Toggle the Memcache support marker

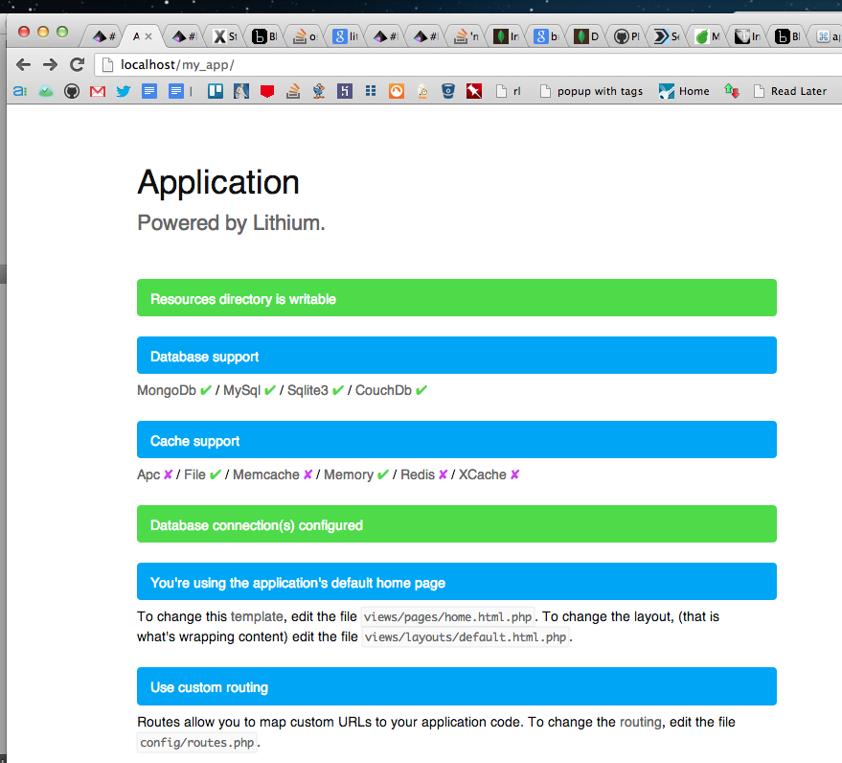pos(307,474)
